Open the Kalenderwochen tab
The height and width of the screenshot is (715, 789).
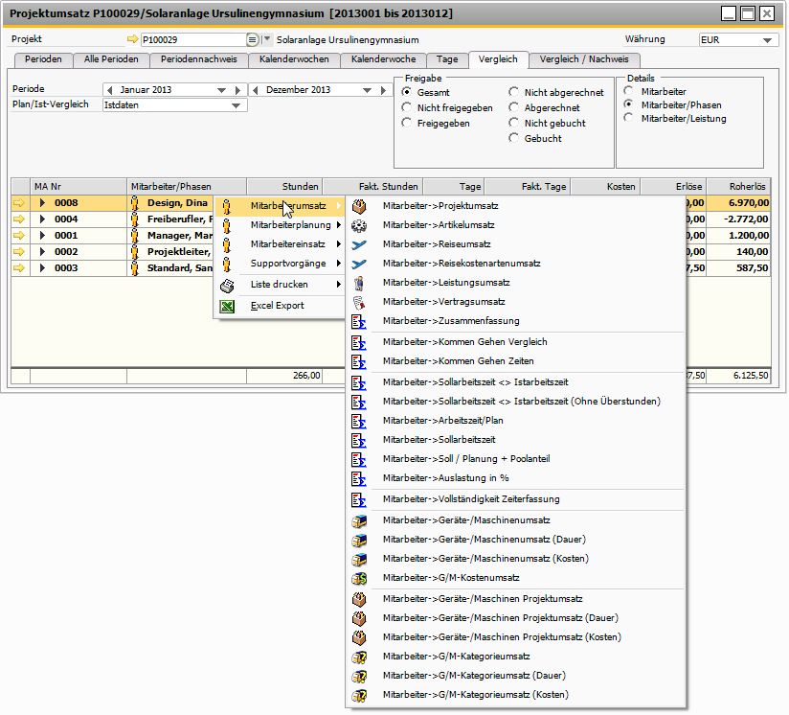coord(294,59)
